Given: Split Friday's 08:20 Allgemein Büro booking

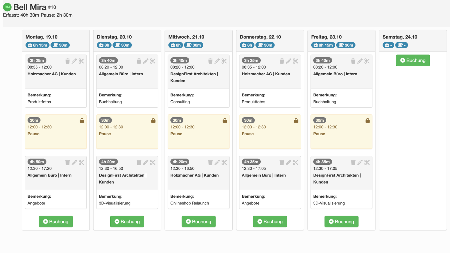Looking at the screenshot, I should pyautogui.click(x=367, y=61).
